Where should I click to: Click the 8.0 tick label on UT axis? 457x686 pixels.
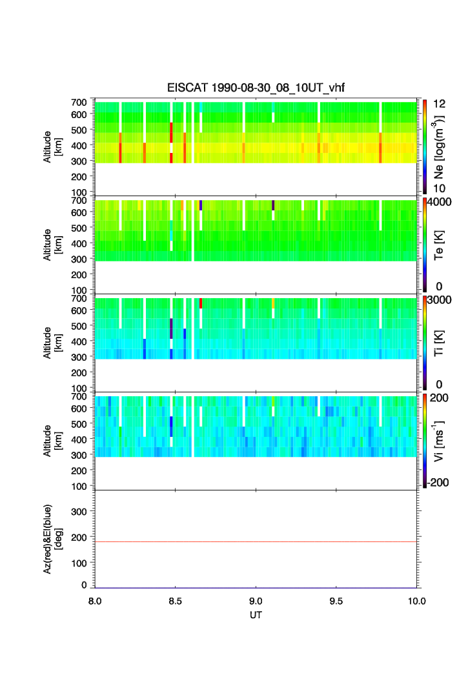click(x=95, y=601)
